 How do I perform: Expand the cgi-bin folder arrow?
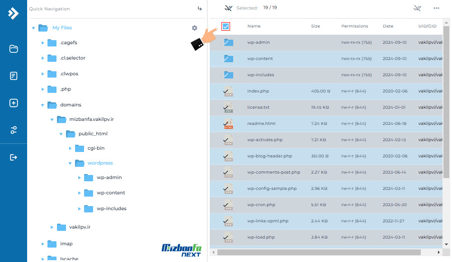click(70, 148)
